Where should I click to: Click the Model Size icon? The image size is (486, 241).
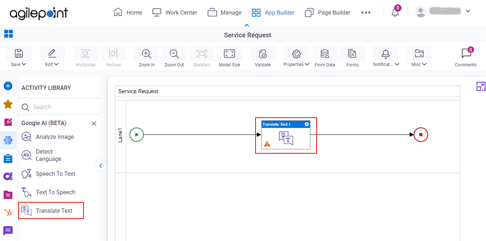[x=229, y=54]
